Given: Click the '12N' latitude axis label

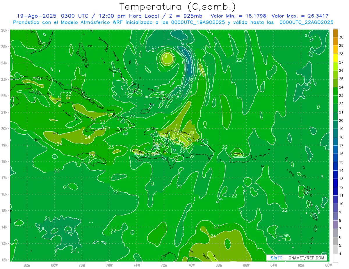Looking at the screenshot, I should tap(4, 260).
